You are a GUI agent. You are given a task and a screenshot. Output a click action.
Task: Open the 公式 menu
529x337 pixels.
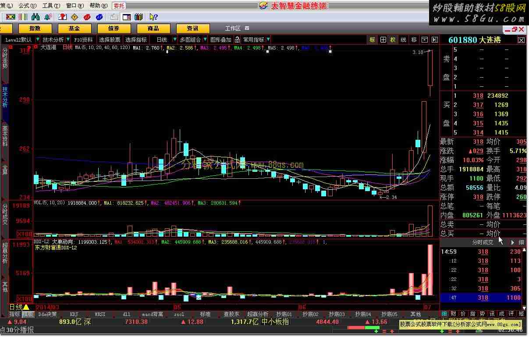point(27,6)
